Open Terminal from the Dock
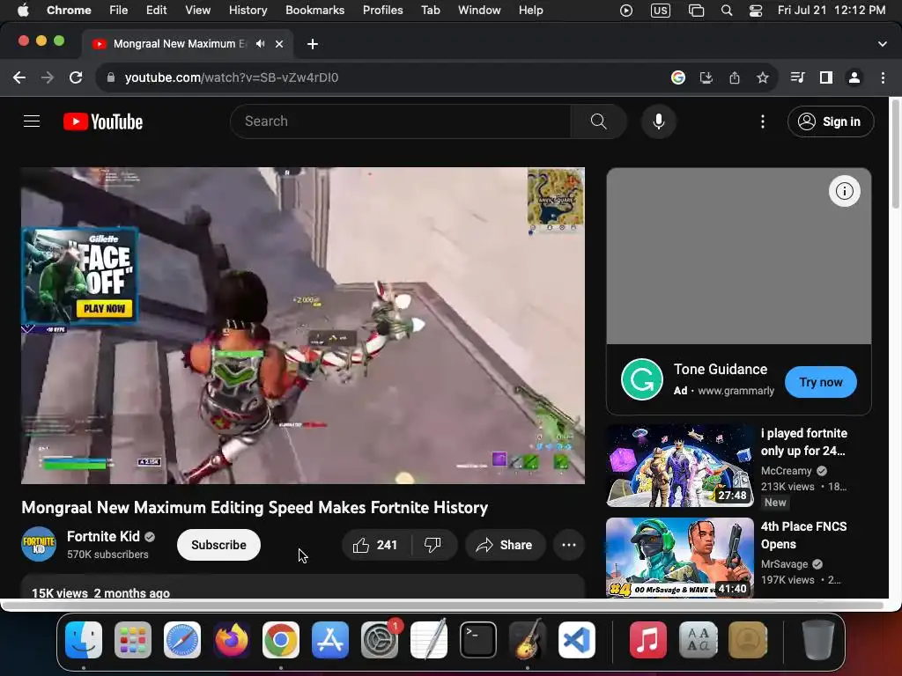The width and height of the screenshot is (902, 676). click(x=478, y=639)
